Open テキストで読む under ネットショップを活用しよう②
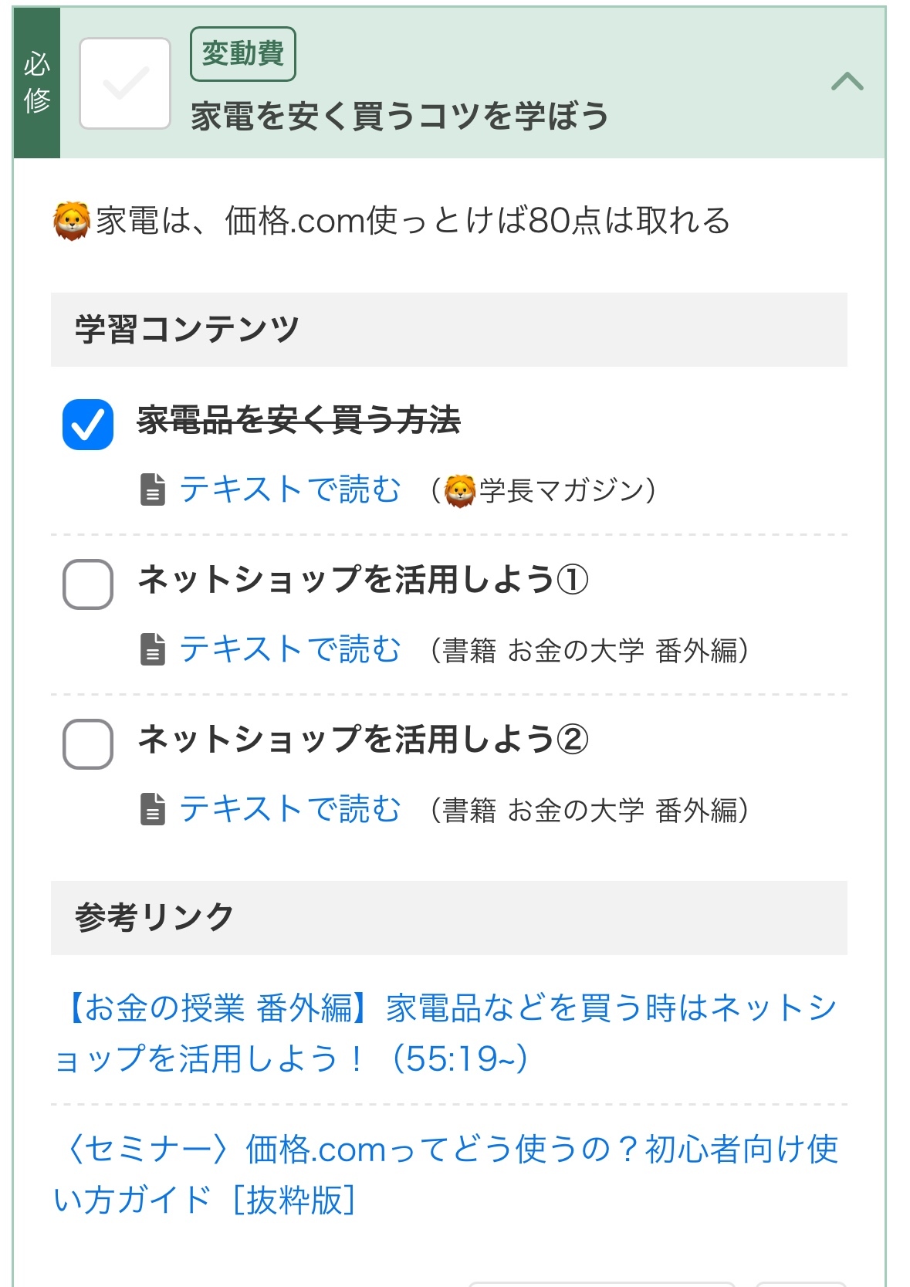910x1287 pixels. tap(290, 809)
